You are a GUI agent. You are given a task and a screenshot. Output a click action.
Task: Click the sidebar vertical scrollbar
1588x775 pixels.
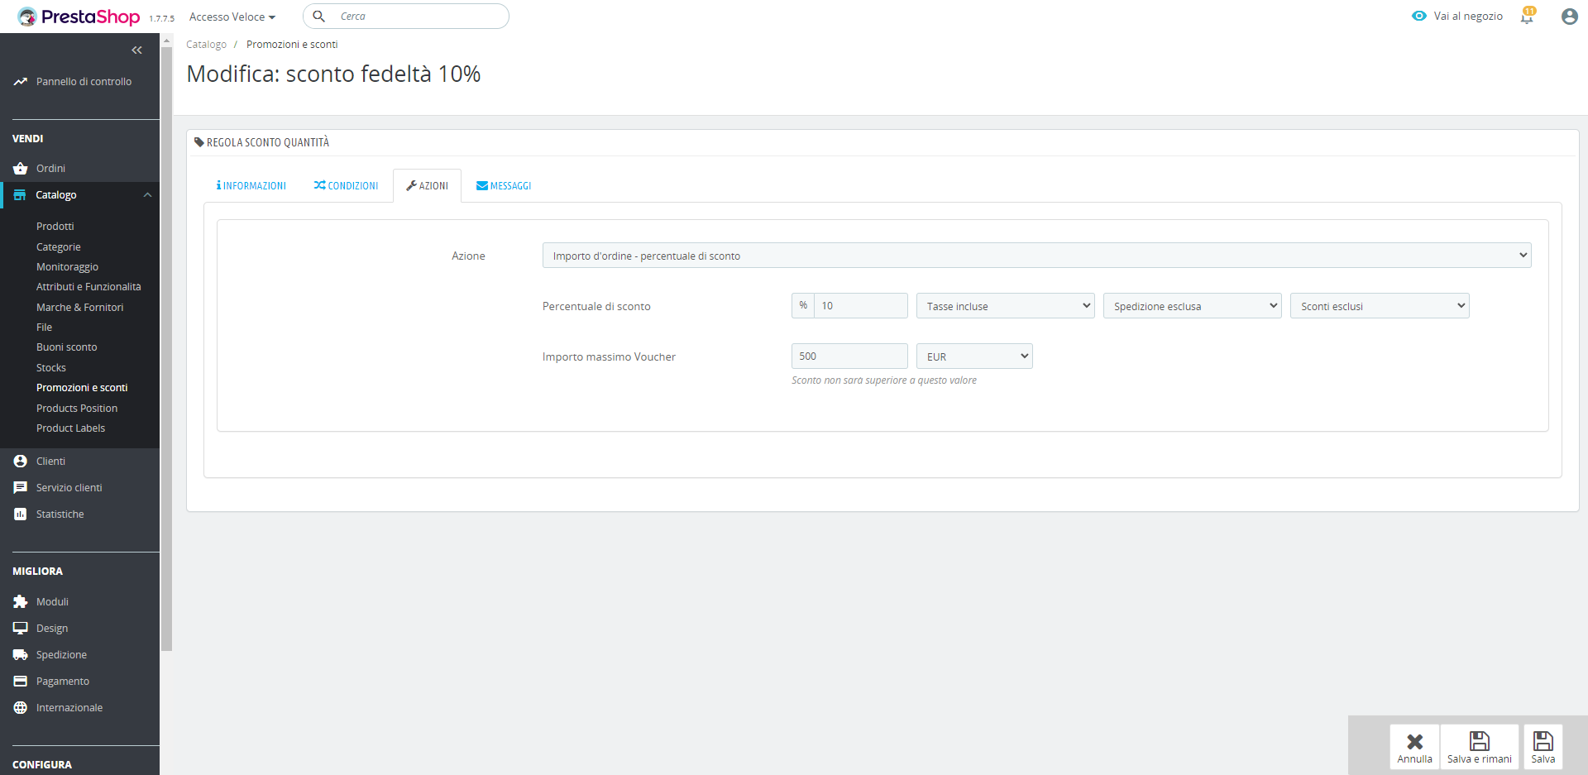(166, 349)
